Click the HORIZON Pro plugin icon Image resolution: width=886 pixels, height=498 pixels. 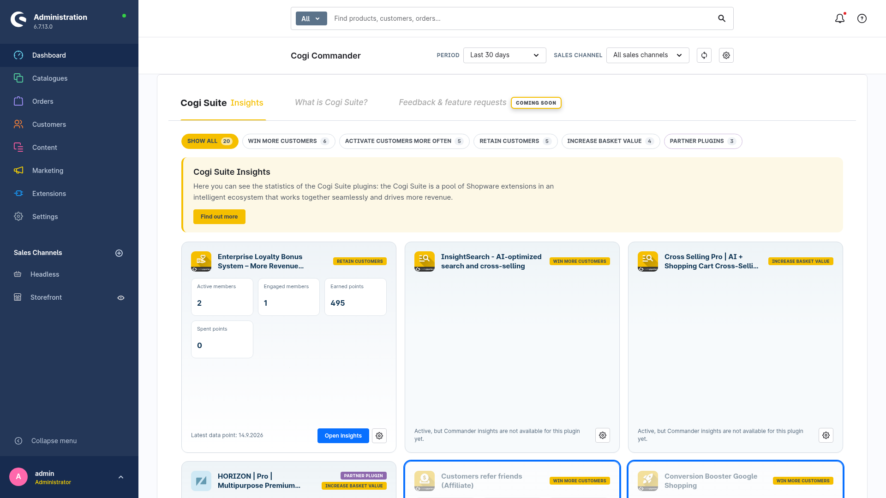[201, 481]
